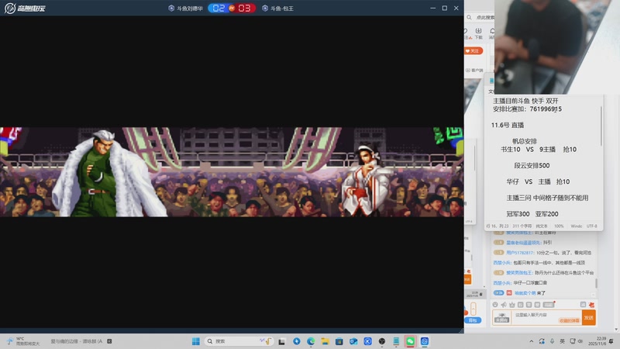
Task: Click the 安排比赛加: 761996915 line in the notepad
Action: [x=527, y=109]
